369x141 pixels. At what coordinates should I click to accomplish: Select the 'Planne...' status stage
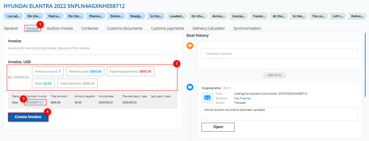(x=96, y=16)
